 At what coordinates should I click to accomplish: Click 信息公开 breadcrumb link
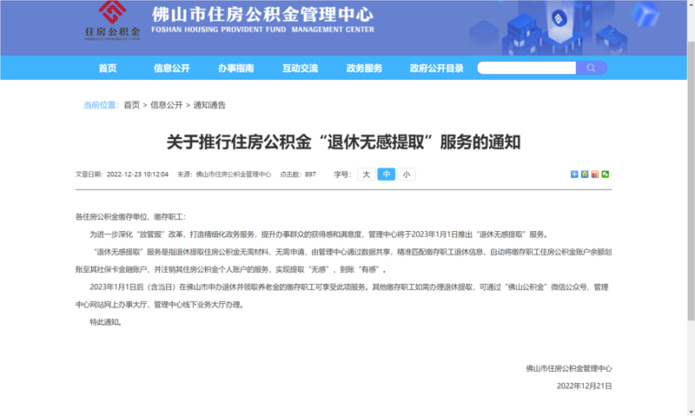(167, 105)
